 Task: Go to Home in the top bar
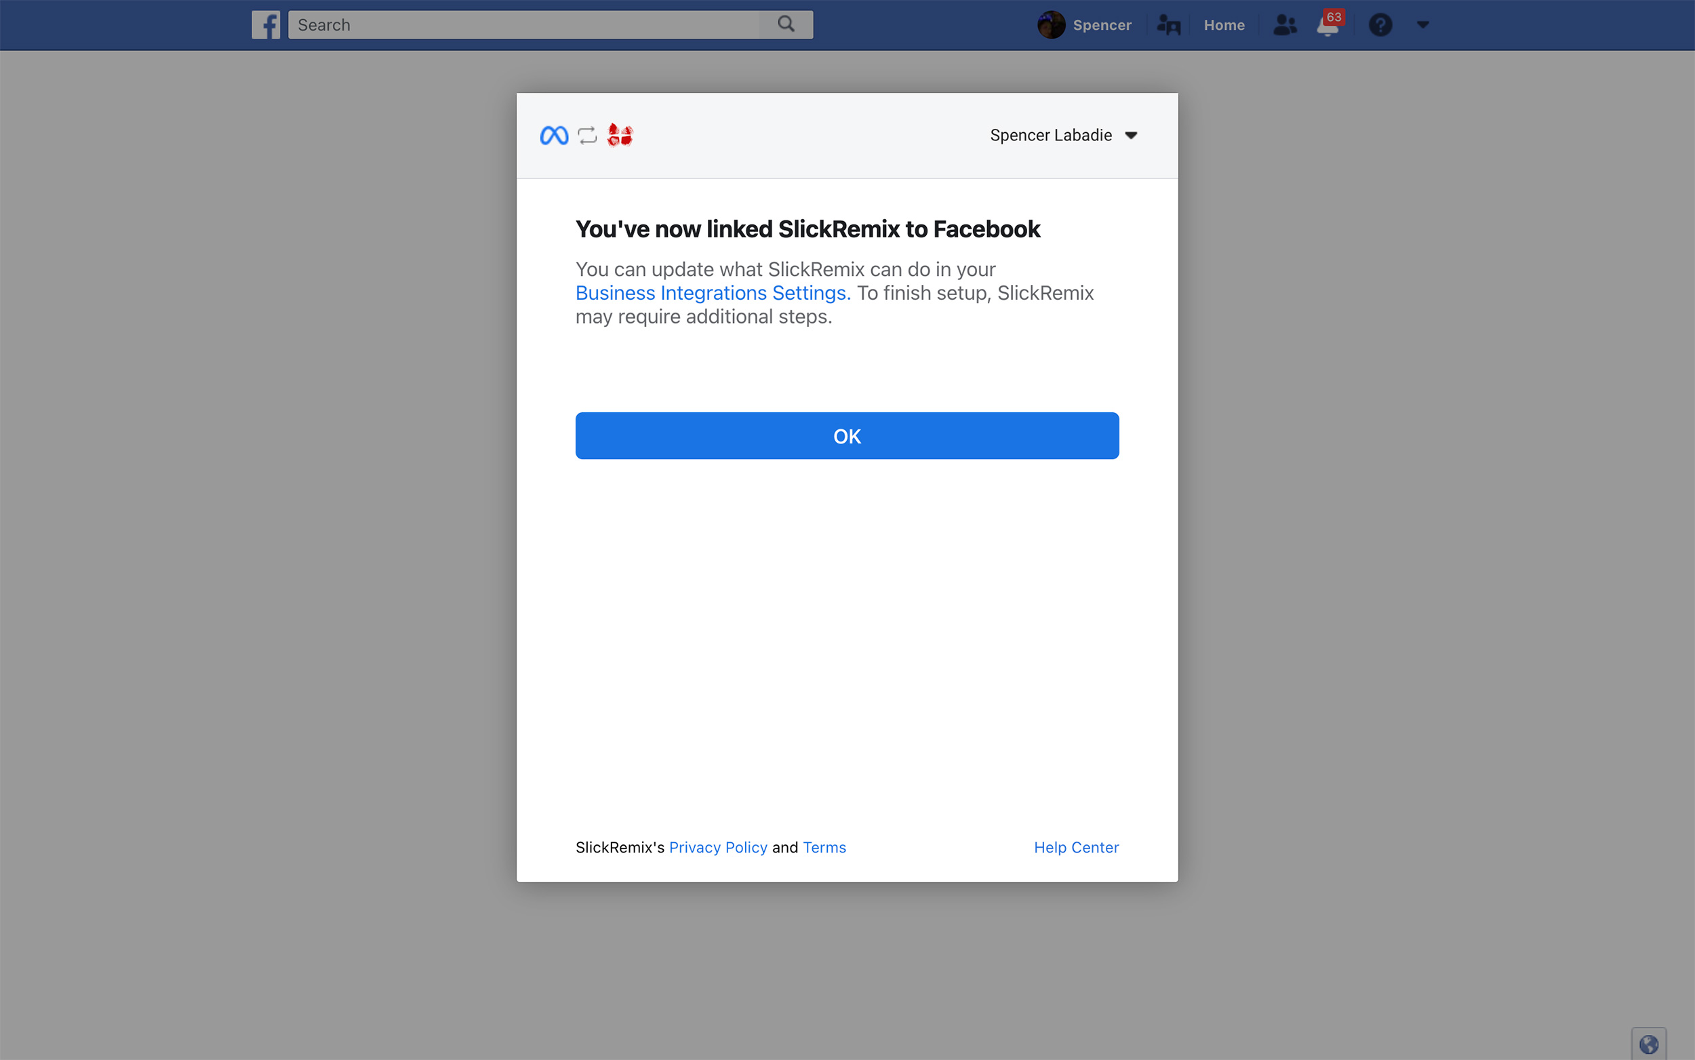[x=1223, y=25]
